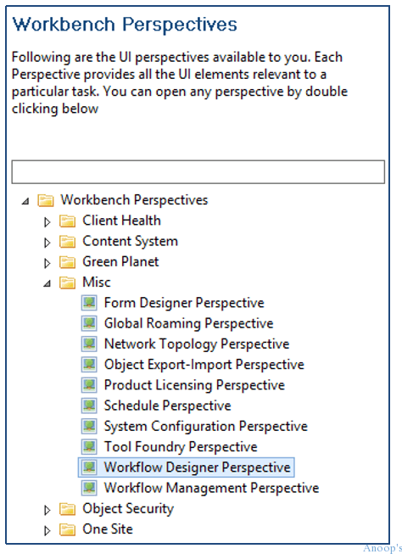402x554 pixels.
Task: Expand the Client Health folder arrow
Action: click(x=47, y=222)
